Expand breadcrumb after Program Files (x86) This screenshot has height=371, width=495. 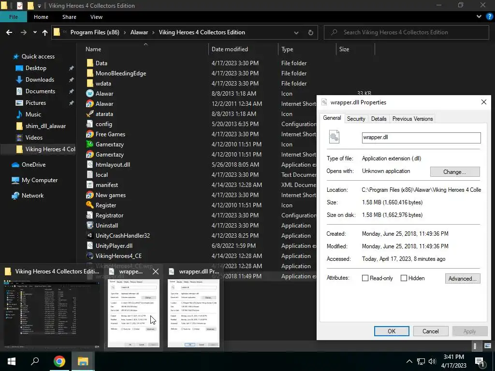click(x=125, y=32)
